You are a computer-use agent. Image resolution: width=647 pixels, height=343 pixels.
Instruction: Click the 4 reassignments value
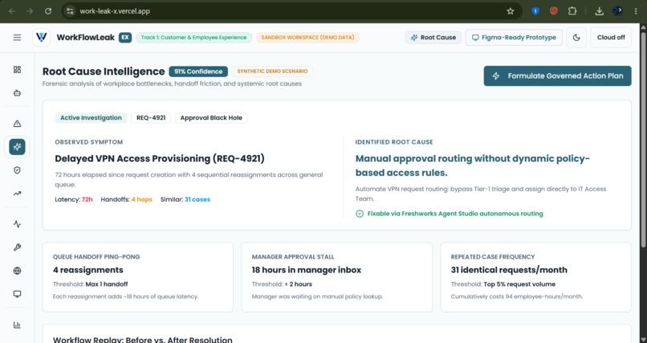(87, 270)
